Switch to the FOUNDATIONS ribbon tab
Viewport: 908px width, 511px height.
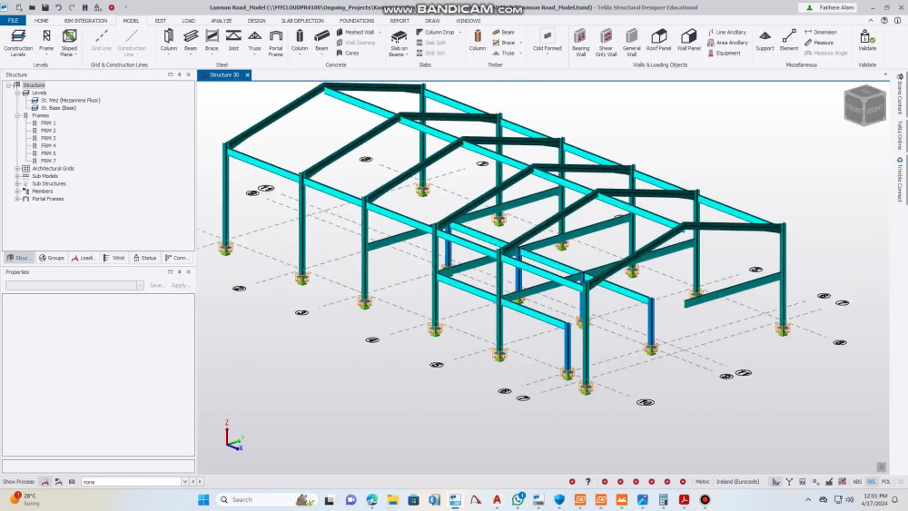click(x=357, y=20)
